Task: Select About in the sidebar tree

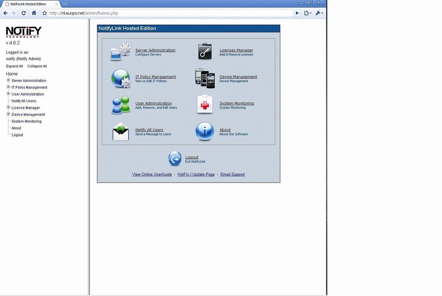Action: point(16,128)
